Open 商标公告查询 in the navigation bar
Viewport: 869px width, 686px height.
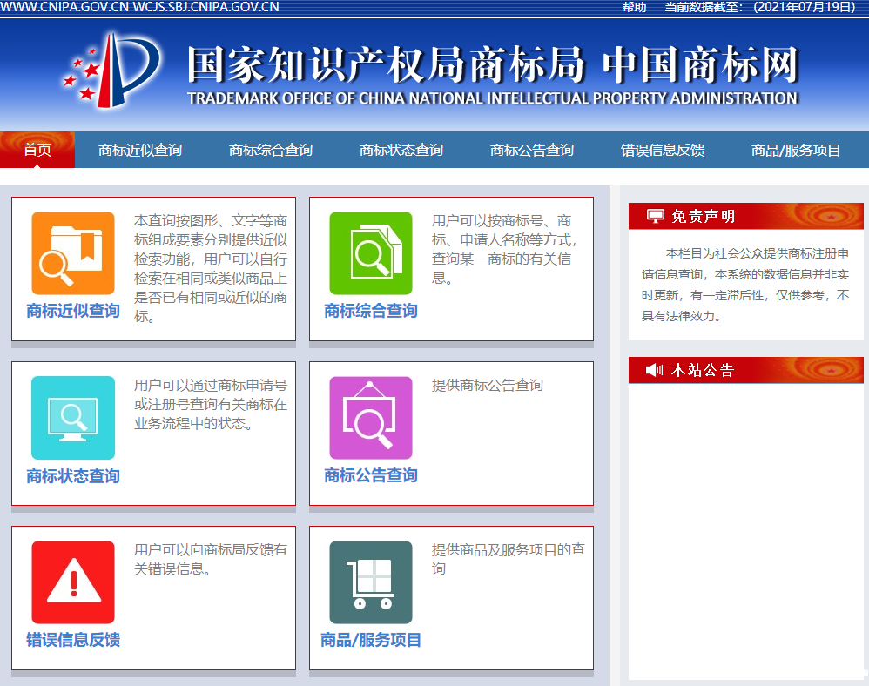click(x=532, y=151)
